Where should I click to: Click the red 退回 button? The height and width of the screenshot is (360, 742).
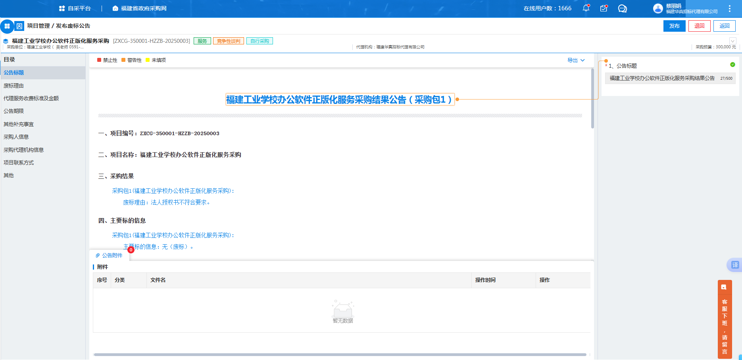point(699,26)
